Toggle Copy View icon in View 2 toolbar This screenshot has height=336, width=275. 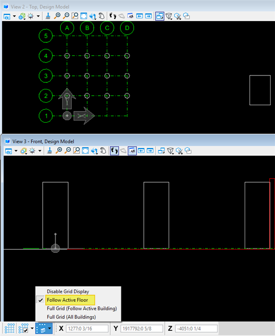click(x=160, y=16)
